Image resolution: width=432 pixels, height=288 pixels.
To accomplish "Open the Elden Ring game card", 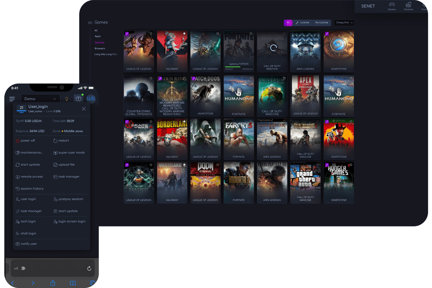I will click(x=172, y=96).
